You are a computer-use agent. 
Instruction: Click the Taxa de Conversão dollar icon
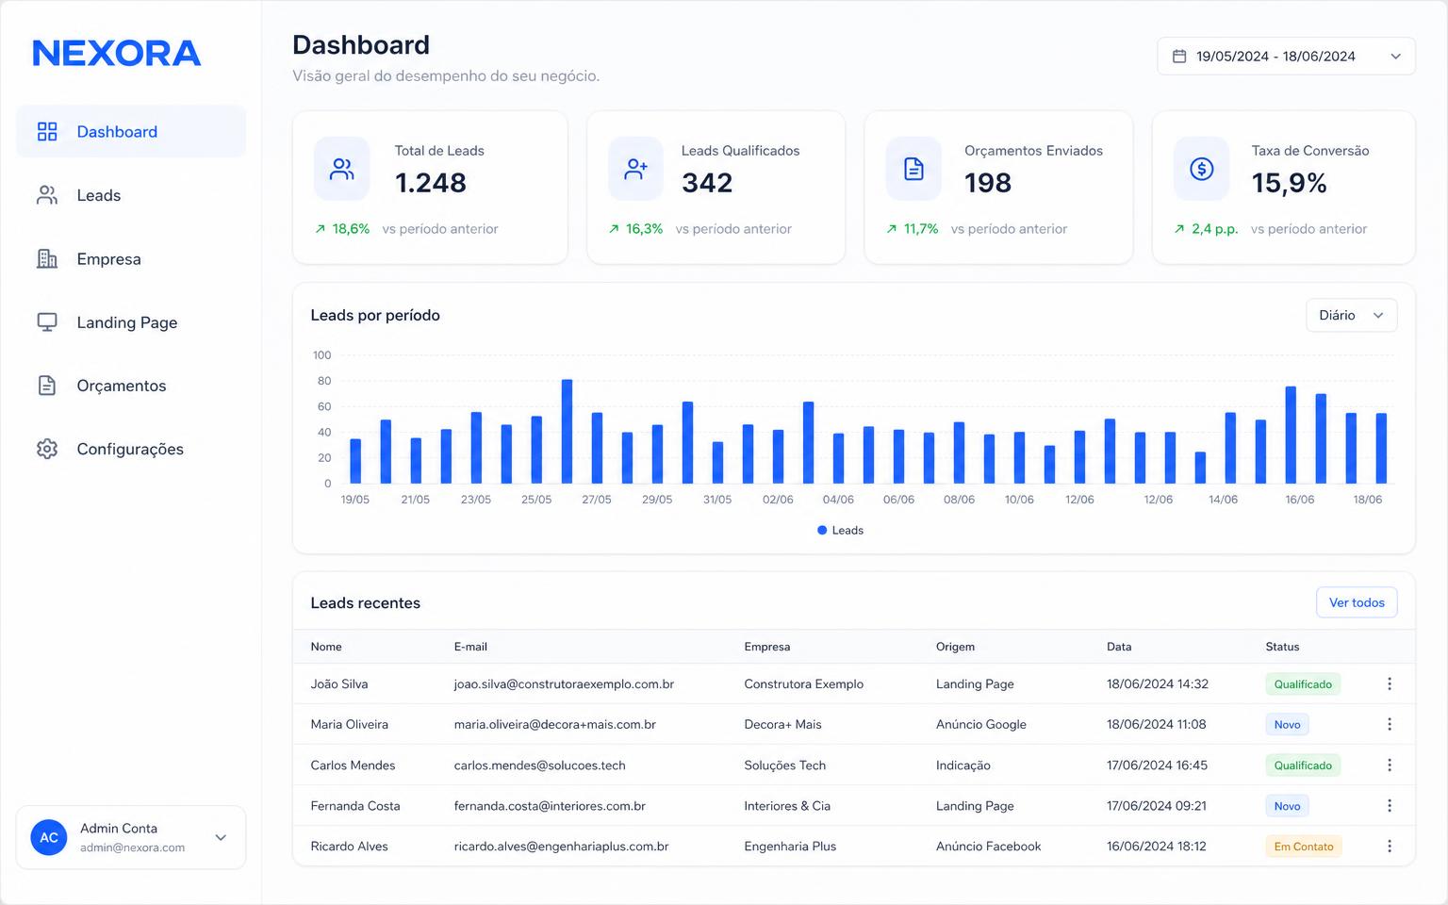click(x=1201, y=169)
